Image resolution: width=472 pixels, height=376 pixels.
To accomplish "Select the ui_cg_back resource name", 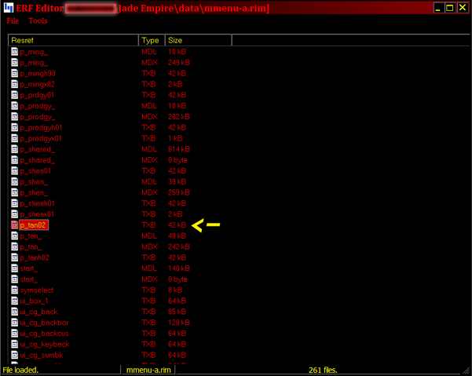I will click(38, 312).
